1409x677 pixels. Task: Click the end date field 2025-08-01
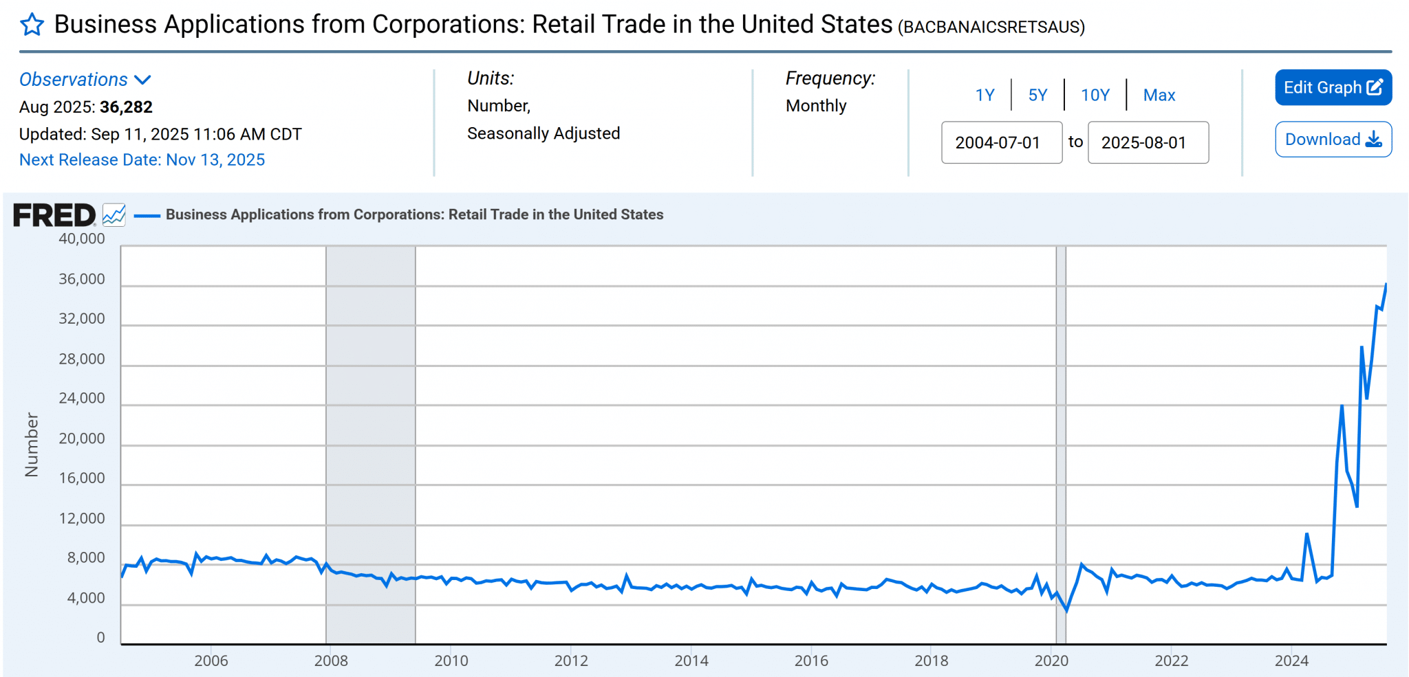coord(1148,143)
